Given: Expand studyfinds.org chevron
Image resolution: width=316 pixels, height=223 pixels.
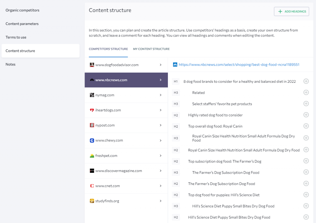Looking at the screenshot, I should pos(160,201).
